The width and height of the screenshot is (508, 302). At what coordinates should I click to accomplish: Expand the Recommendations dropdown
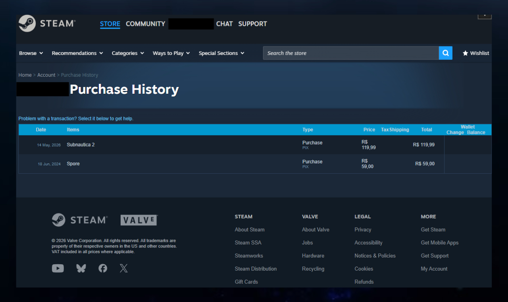click(x=77, y=53)
